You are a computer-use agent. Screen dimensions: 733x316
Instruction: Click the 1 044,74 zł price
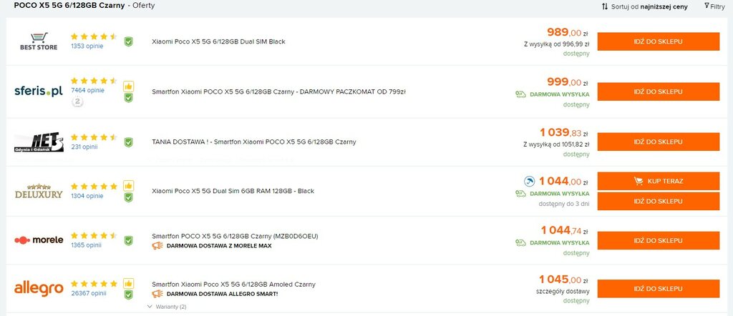[565, 229]
